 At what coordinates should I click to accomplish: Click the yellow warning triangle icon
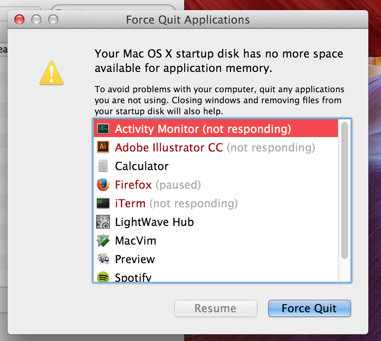(x=52, y=73)
